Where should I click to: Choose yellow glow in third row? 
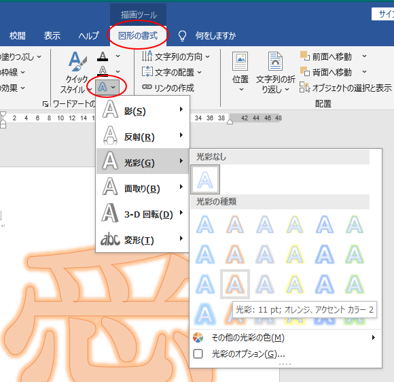295,284
